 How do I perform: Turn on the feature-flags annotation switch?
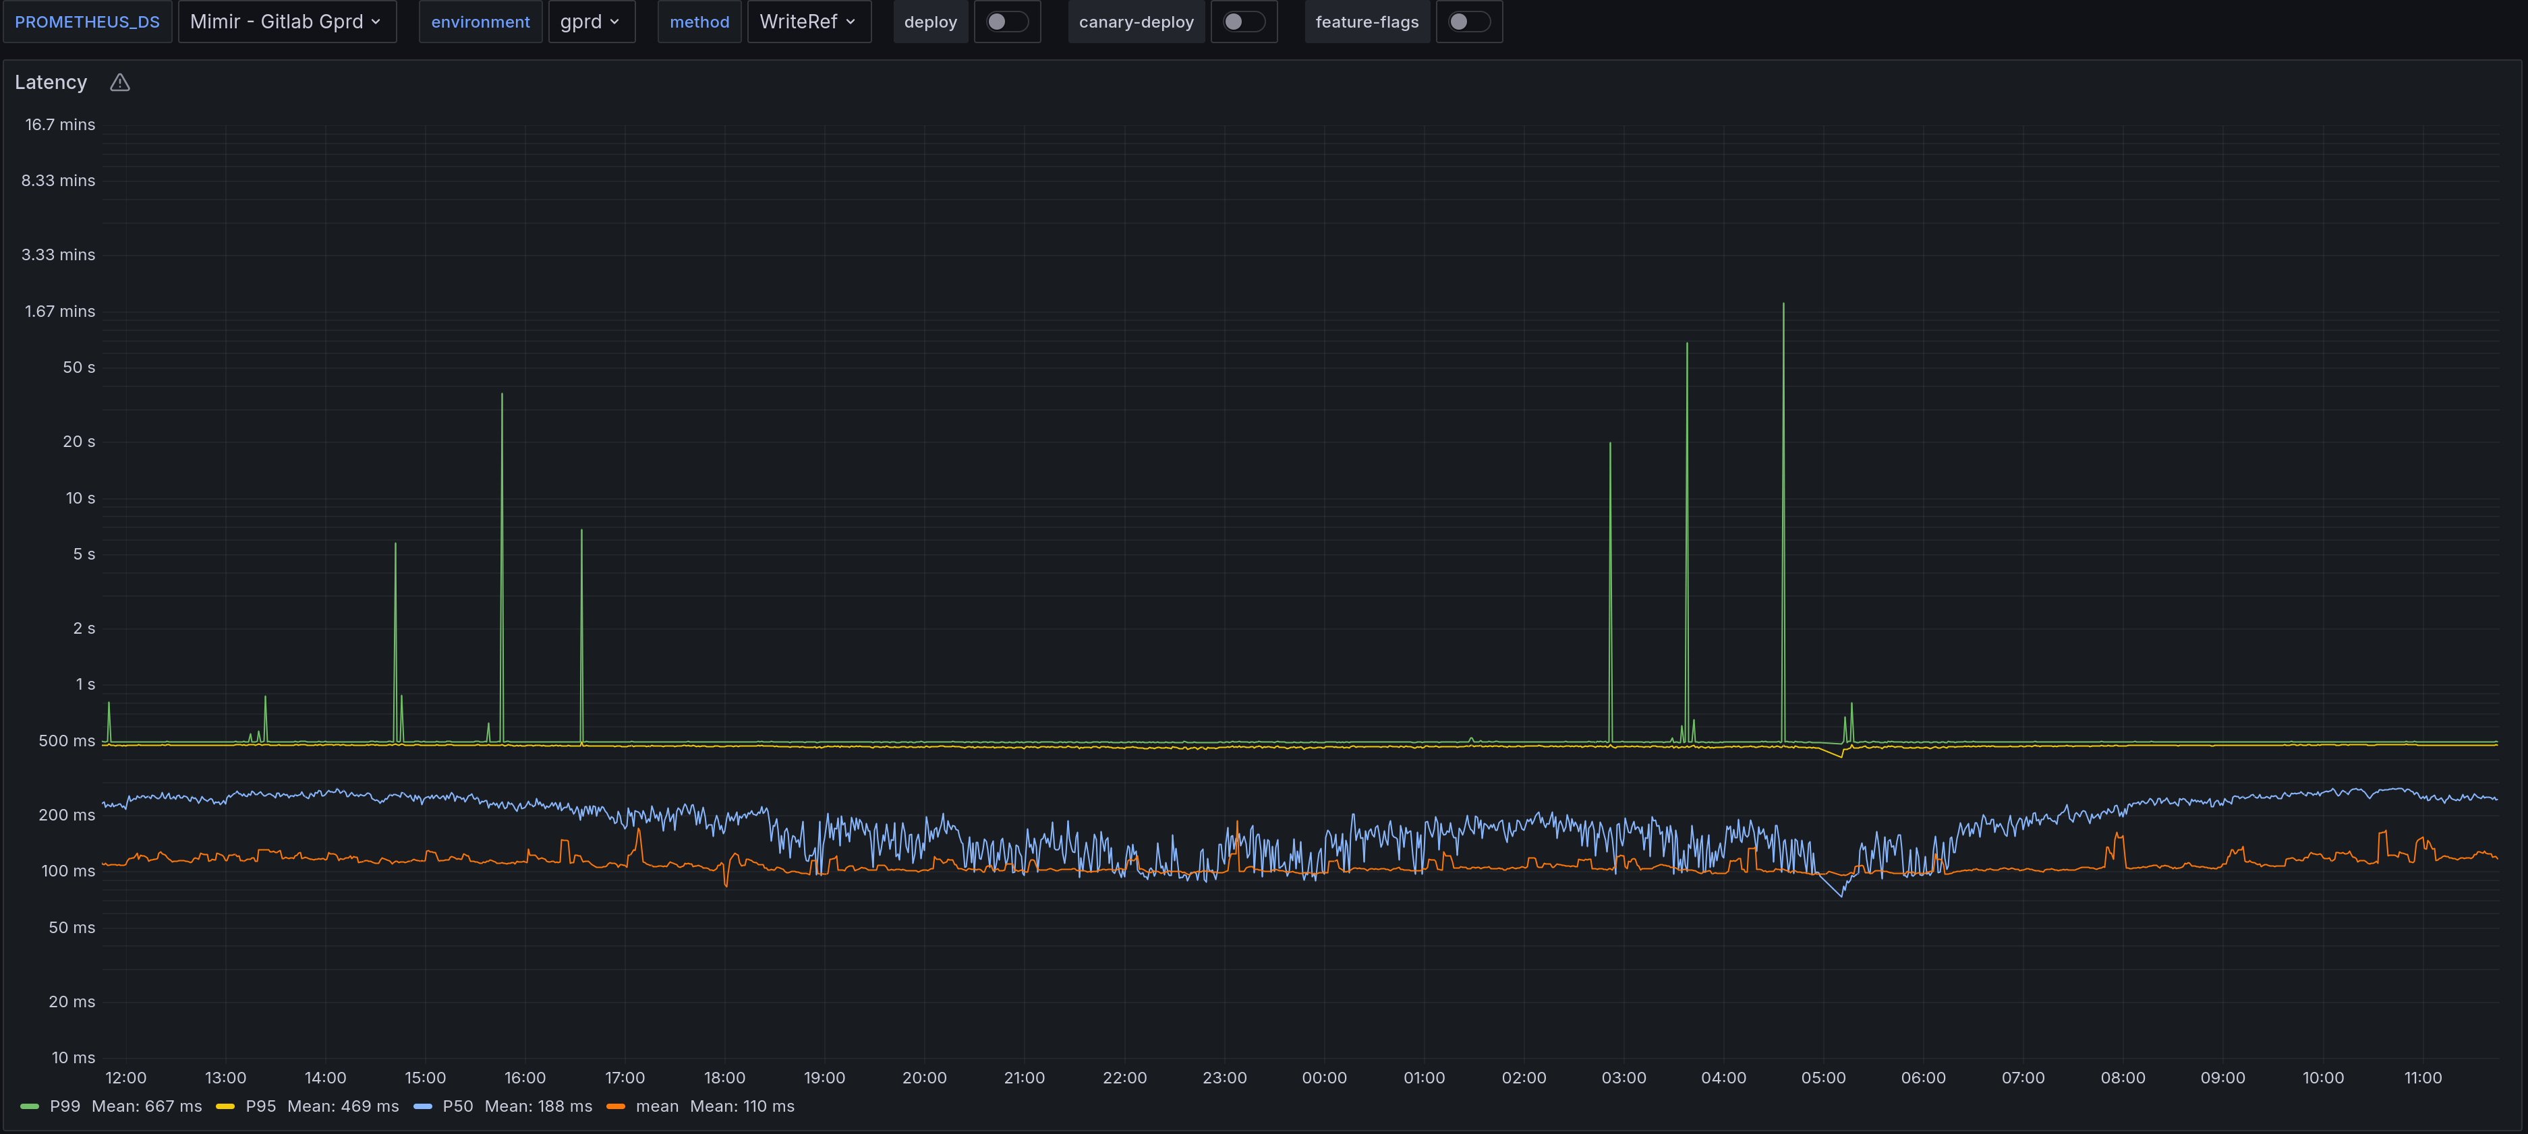pyautogui.click(x=1469, y=22)
